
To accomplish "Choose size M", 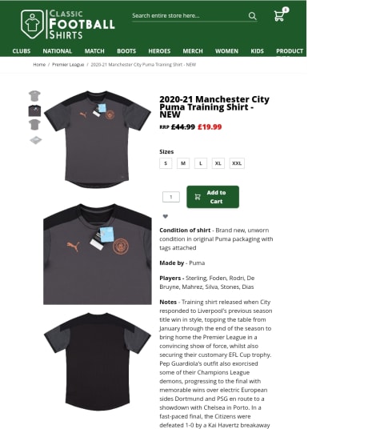I will [x=183, y=163].
